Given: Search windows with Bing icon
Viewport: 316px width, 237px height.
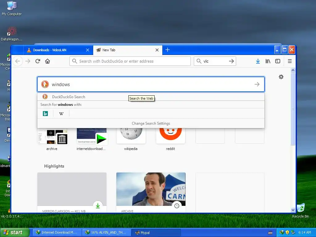Looking at the screenshot, I should coord(45,114).
